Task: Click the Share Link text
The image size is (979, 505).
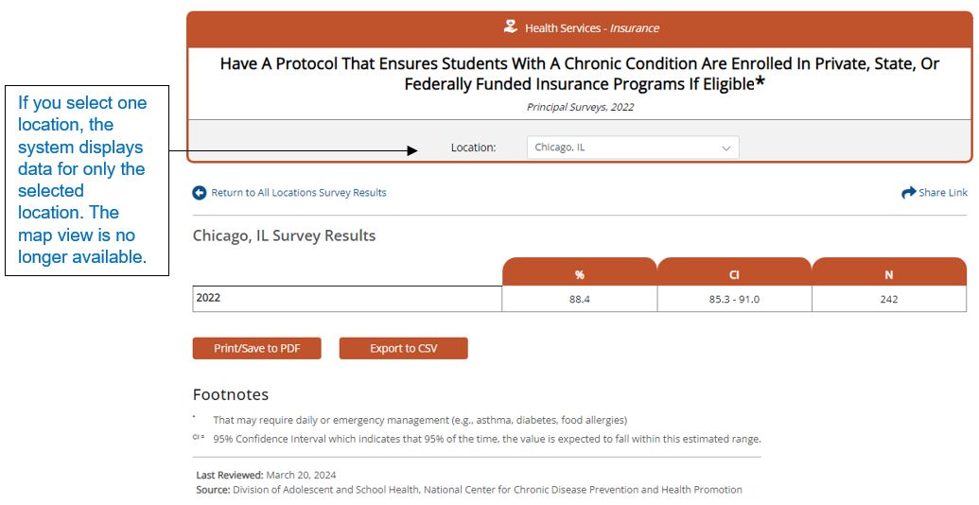Action: pos(943,193)
